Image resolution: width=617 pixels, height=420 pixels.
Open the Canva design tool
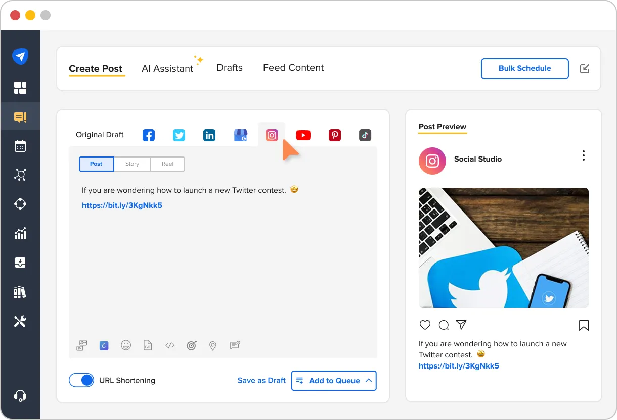click(104, 345)
